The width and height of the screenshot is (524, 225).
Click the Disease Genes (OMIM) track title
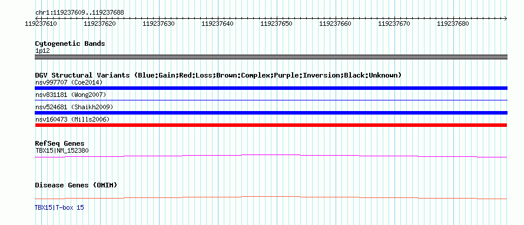pyautogui.click(x=76, y=185)
